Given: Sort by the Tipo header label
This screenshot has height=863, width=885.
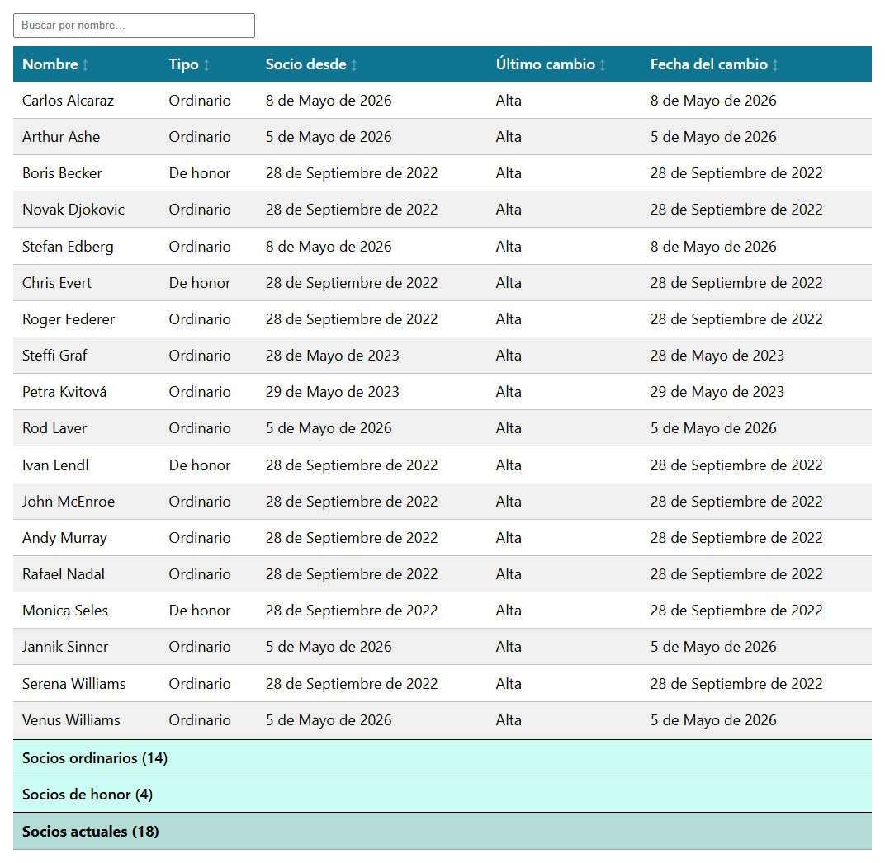Looking at the screenshot, I should 184,64.
